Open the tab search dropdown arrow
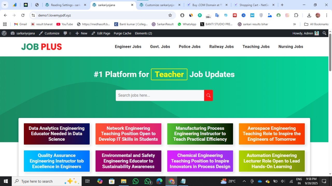The width and height of the screenshot is (332, 186). point(5,5)
